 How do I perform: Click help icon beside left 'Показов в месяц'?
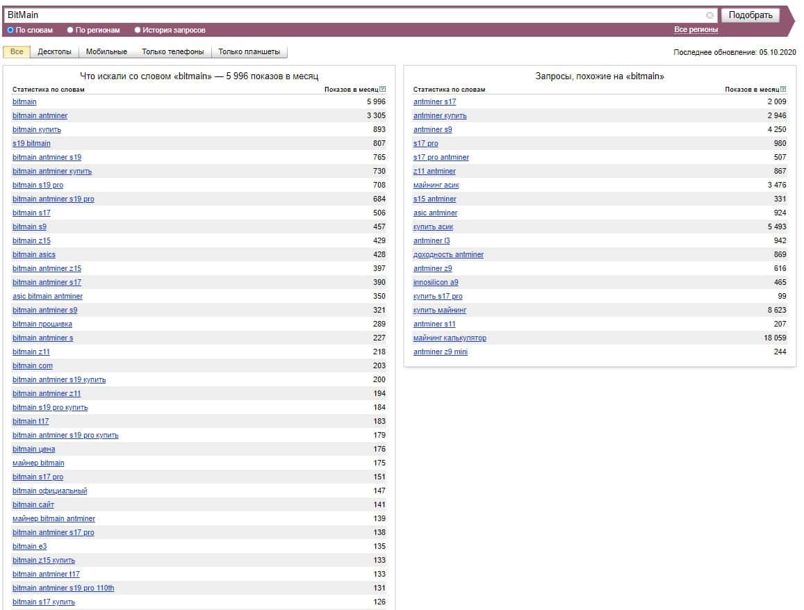click(383, 90)
